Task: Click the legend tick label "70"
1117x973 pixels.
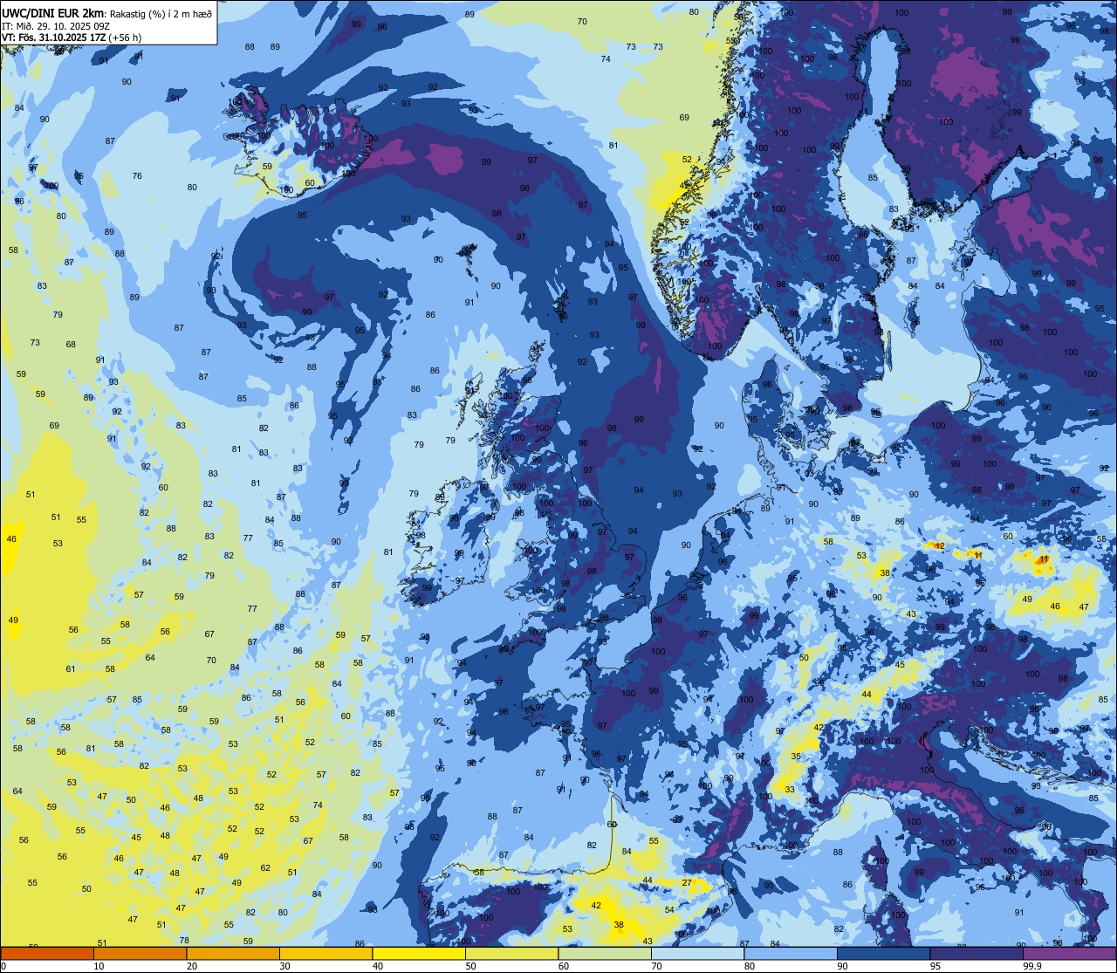Action: click(x=656, y=966)
